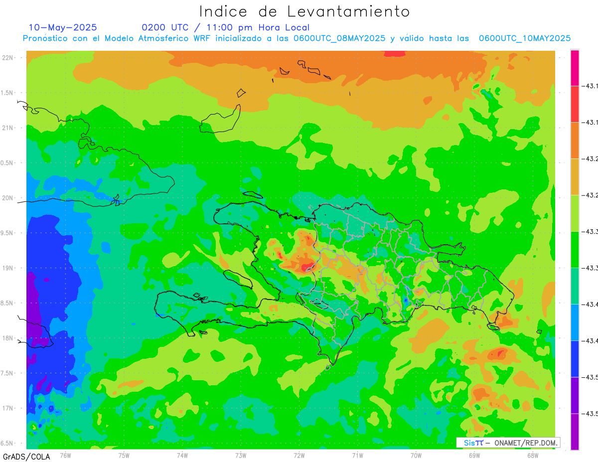This screenshot has height=462, width=598.
Task: Choose the golden-yellow legend segment
Action: 575,177
